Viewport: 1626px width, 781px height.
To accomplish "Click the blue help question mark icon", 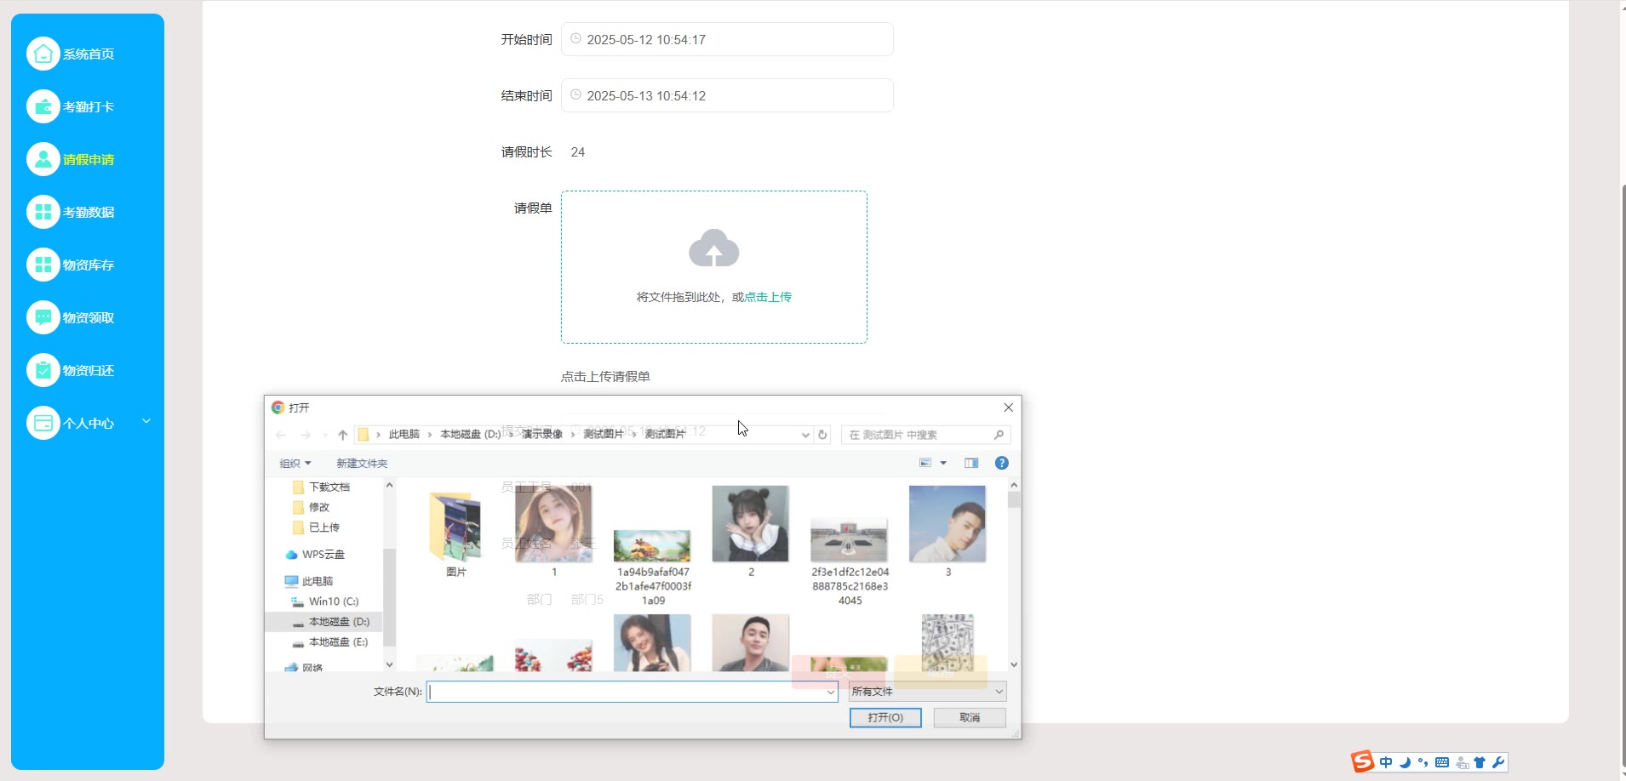I will (x=1002, y=463).
